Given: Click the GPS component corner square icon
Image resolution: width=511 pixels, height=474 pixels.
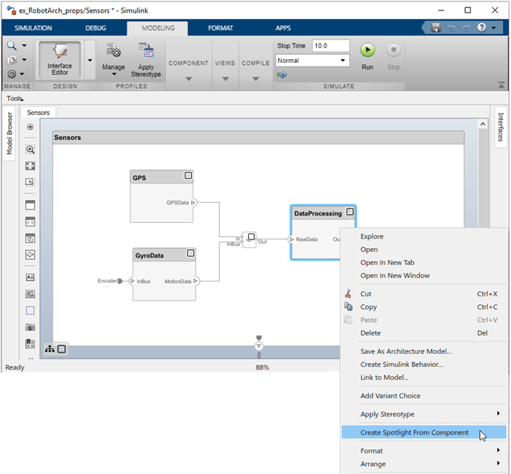Looking at the screenshot, I should point(188,176).
